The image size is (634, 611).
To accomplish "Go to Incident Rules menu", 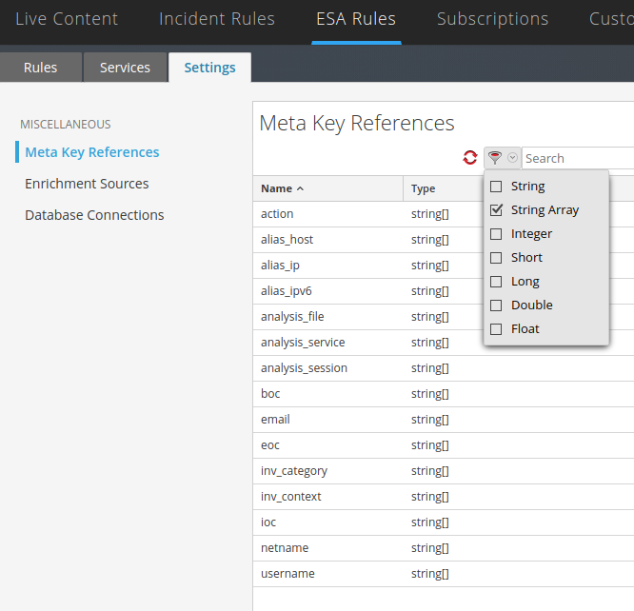I will point(217,19).
